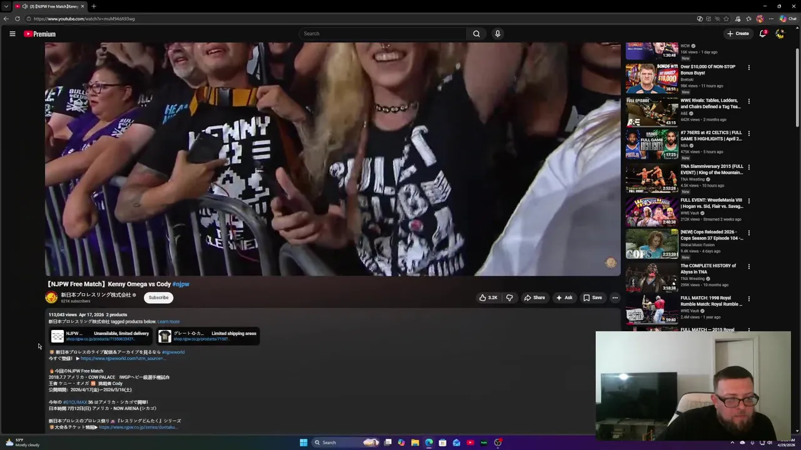The width and height of the screenshot is (801, 450).
Task: Dislike the video with thumbs down
Action: (509, 297)
